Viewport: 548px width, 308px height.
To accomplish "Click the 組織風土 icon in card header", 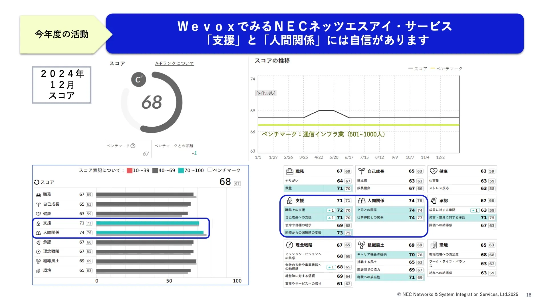I will tap(361, 245).
